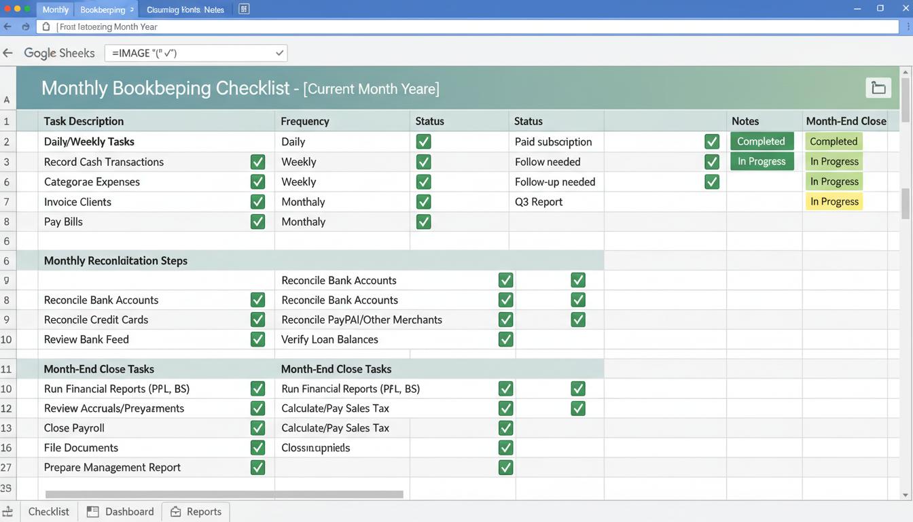The width and height of the screenshot is (913, 522).
Task: Click the small grid icon after the Notes tab
Action: pyautogui.click(x=244, y=9)
